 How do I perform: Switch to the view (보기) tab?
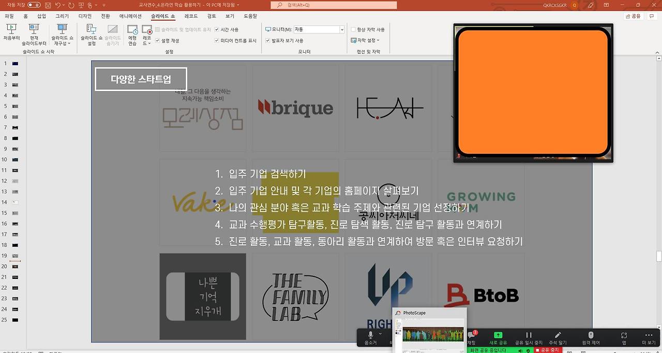[x=230, y=16]
